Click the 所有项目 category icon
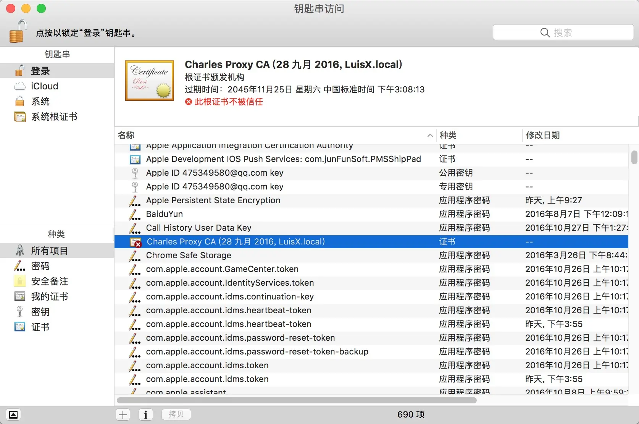The image size is (639, 424). (20, 251)
